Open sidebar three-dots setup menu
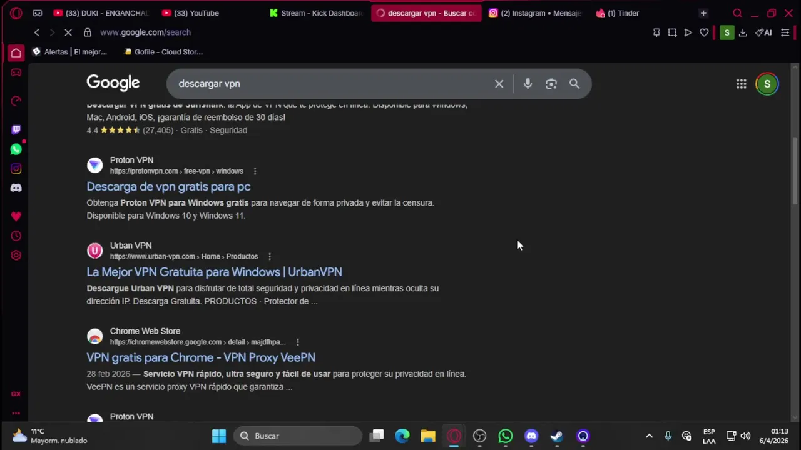The width and height of the screenshot is (801, 450). (x=16, y=413)
